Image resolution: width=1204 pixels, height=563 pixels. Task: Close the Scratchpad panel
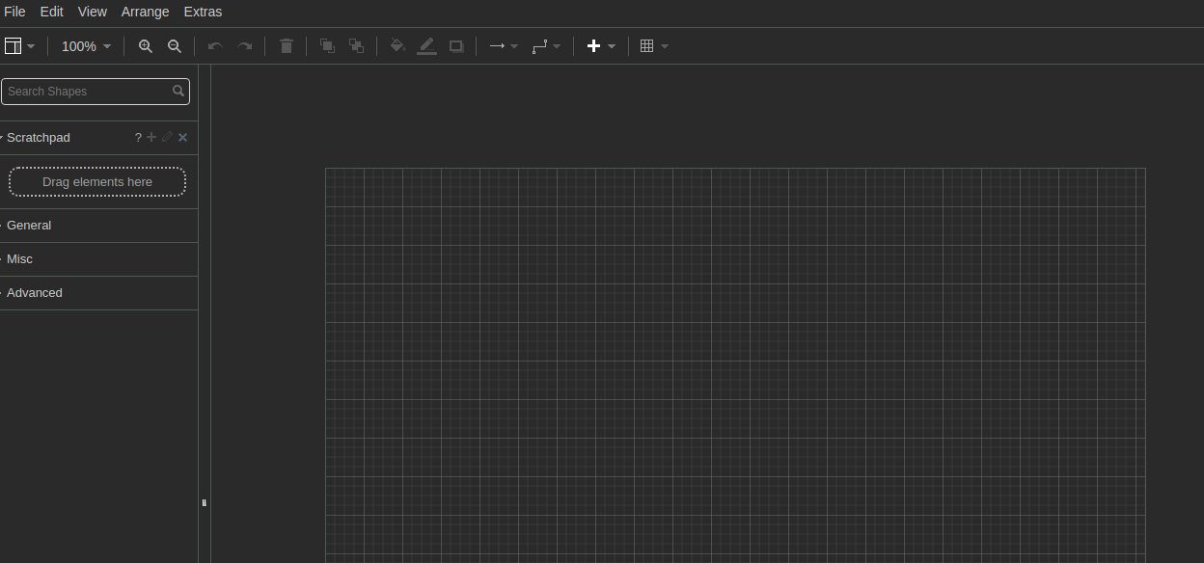[x=182, y=137]
